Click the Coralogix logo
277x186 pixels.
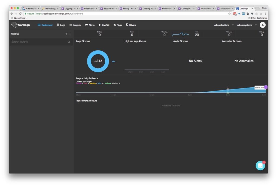pyautogui.click(x=21, y=25)
